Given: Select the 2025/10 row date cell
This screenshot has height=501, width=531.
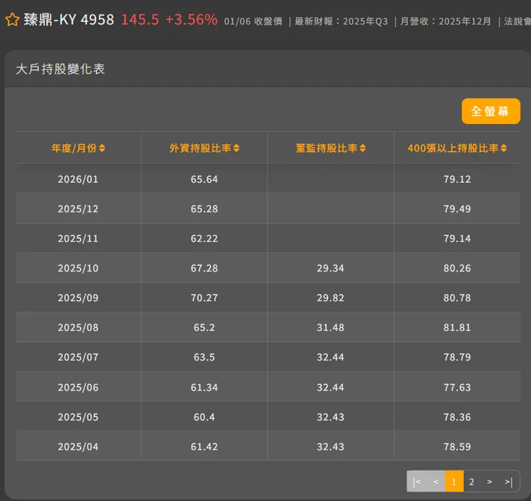Looking at the screenshot, I should point(78,268).
